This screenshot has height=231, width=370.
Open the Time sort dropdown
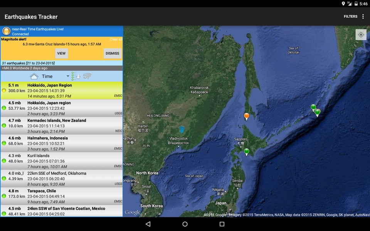coord(55,76)
